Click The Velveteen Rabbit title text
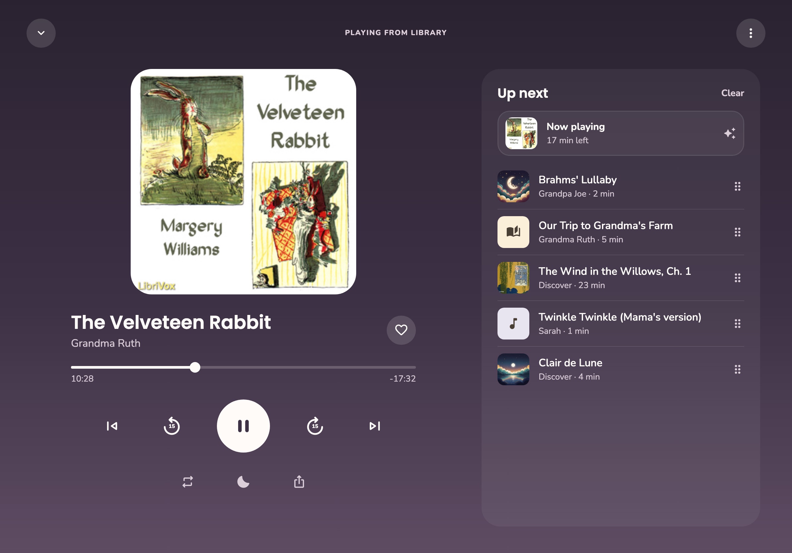Viewport: 792px width, 553px height. point(171,322)
